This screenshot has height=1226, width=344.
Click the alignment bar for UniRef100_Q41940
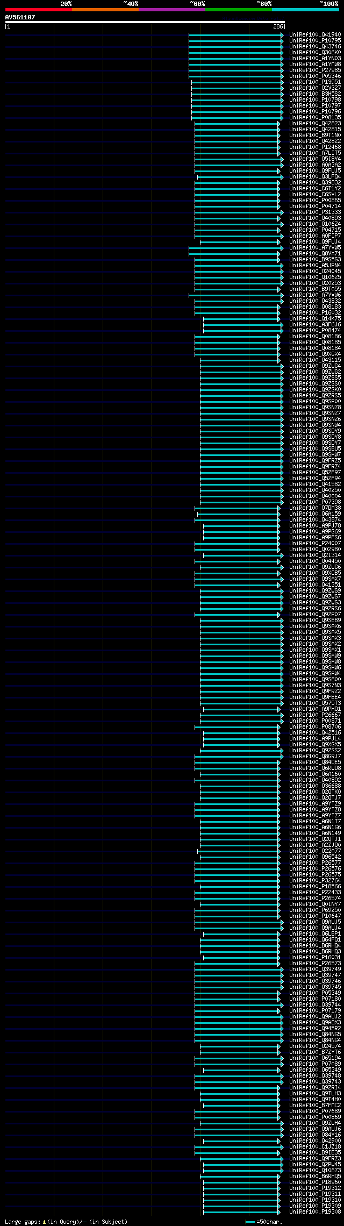pyautogui.click(x=236, y=35)
